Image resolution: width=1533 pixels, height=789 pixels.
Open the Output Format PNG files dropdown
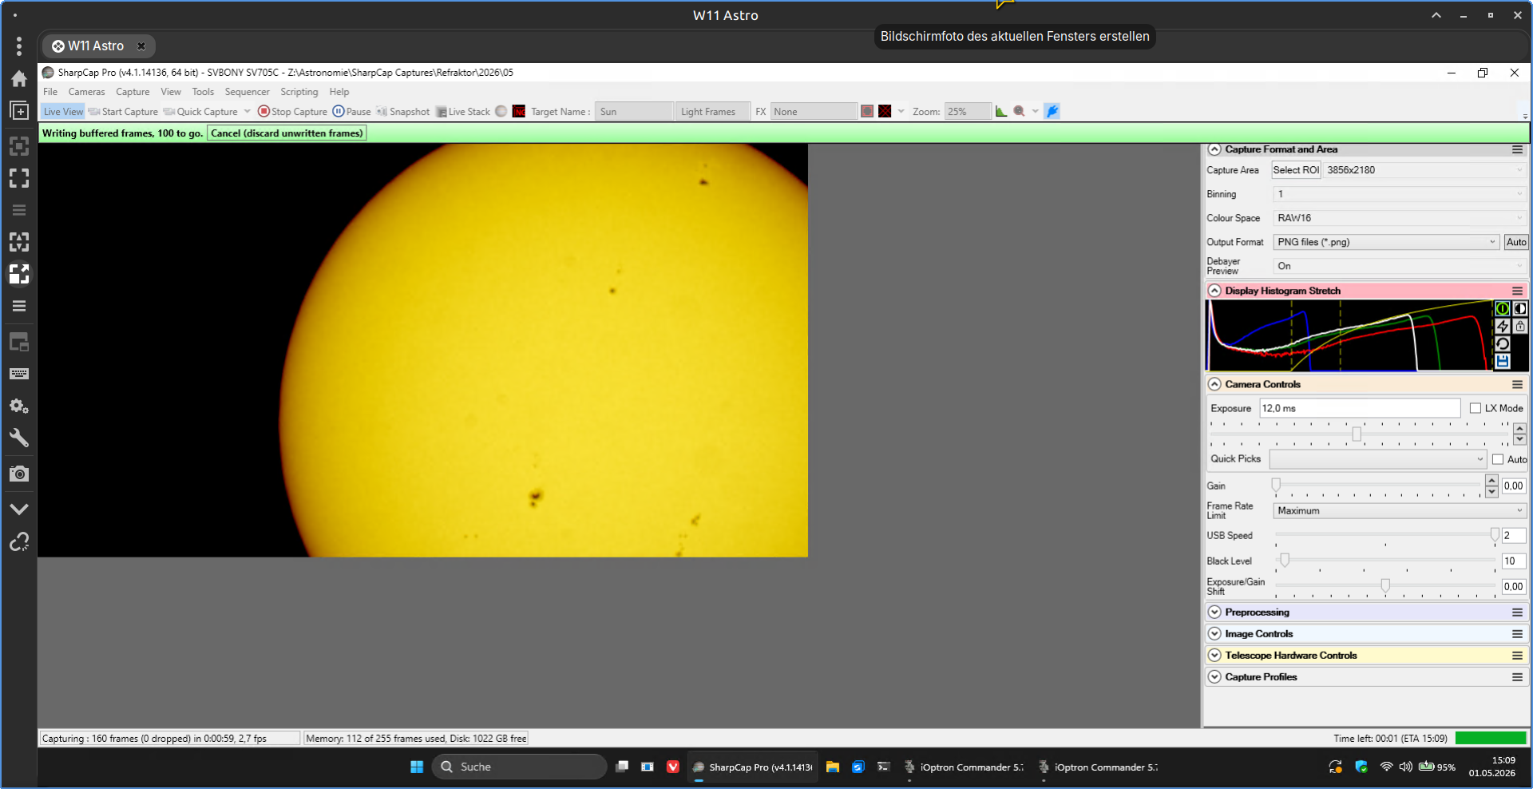pyautogui.click(x=1386, y=242)
